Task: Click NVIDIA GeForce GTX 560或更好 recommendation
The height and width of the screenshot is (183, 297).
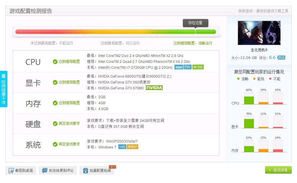Action: coord(124,82)
